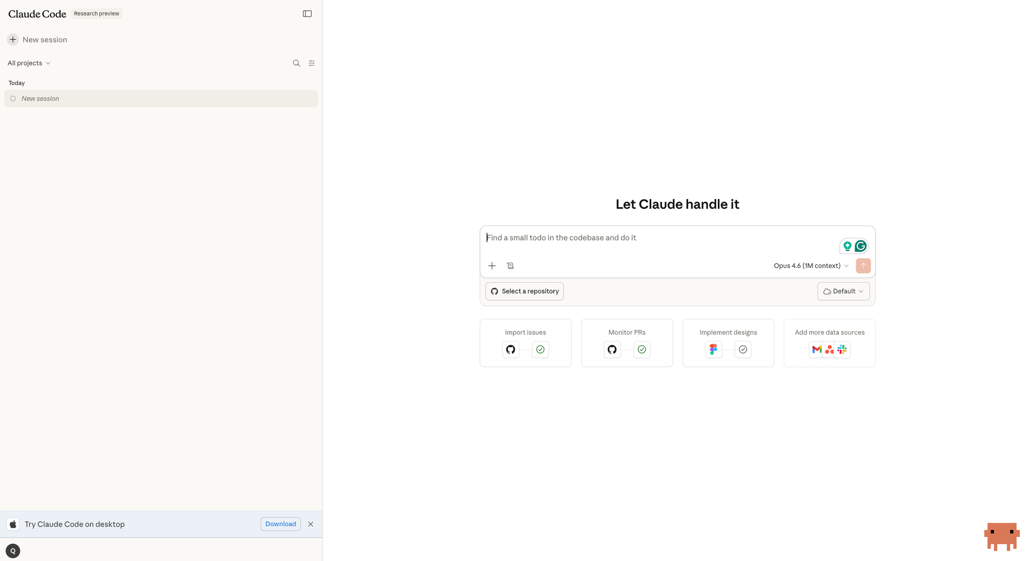This screenshot has height=561, width=1032.
Task: Click the Download button for Claude Code desktop
Action: (280, 524)
